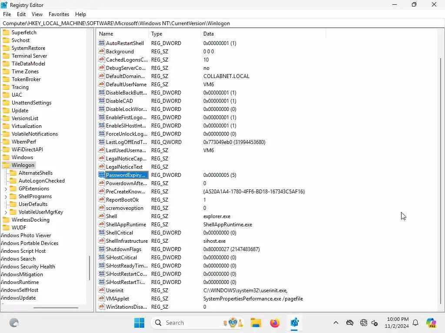445x333 pixels.
Task: Open the File menu
Action: click(x=7, y=14)
